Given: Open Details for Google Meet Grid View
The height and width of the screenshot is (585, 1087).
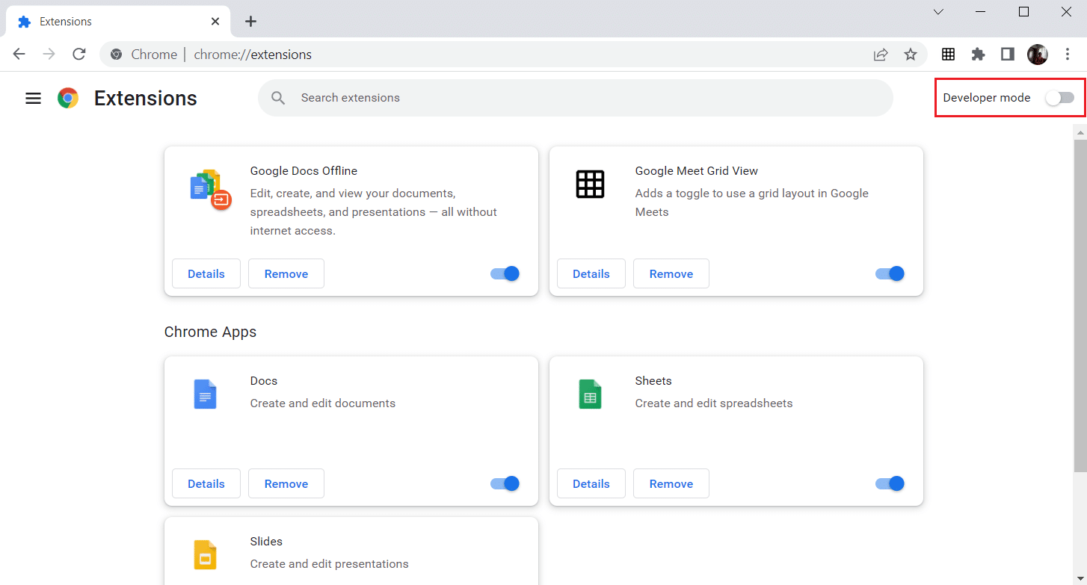Looking at the screenshot, I should pyautogui.click(x=591, y=273).
